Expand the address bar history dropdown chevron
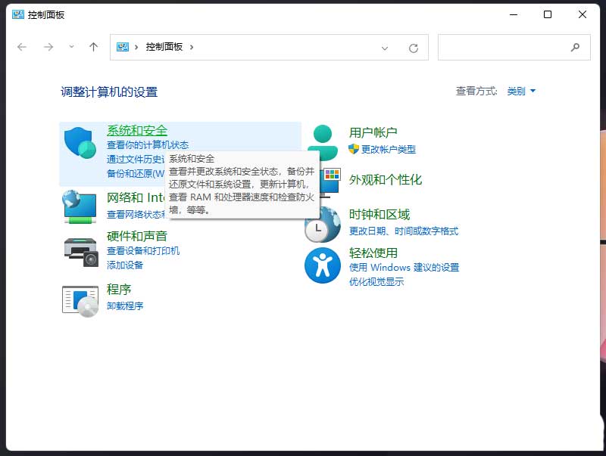The height and width of the screenshot is (456, 606). pos(385,48)
